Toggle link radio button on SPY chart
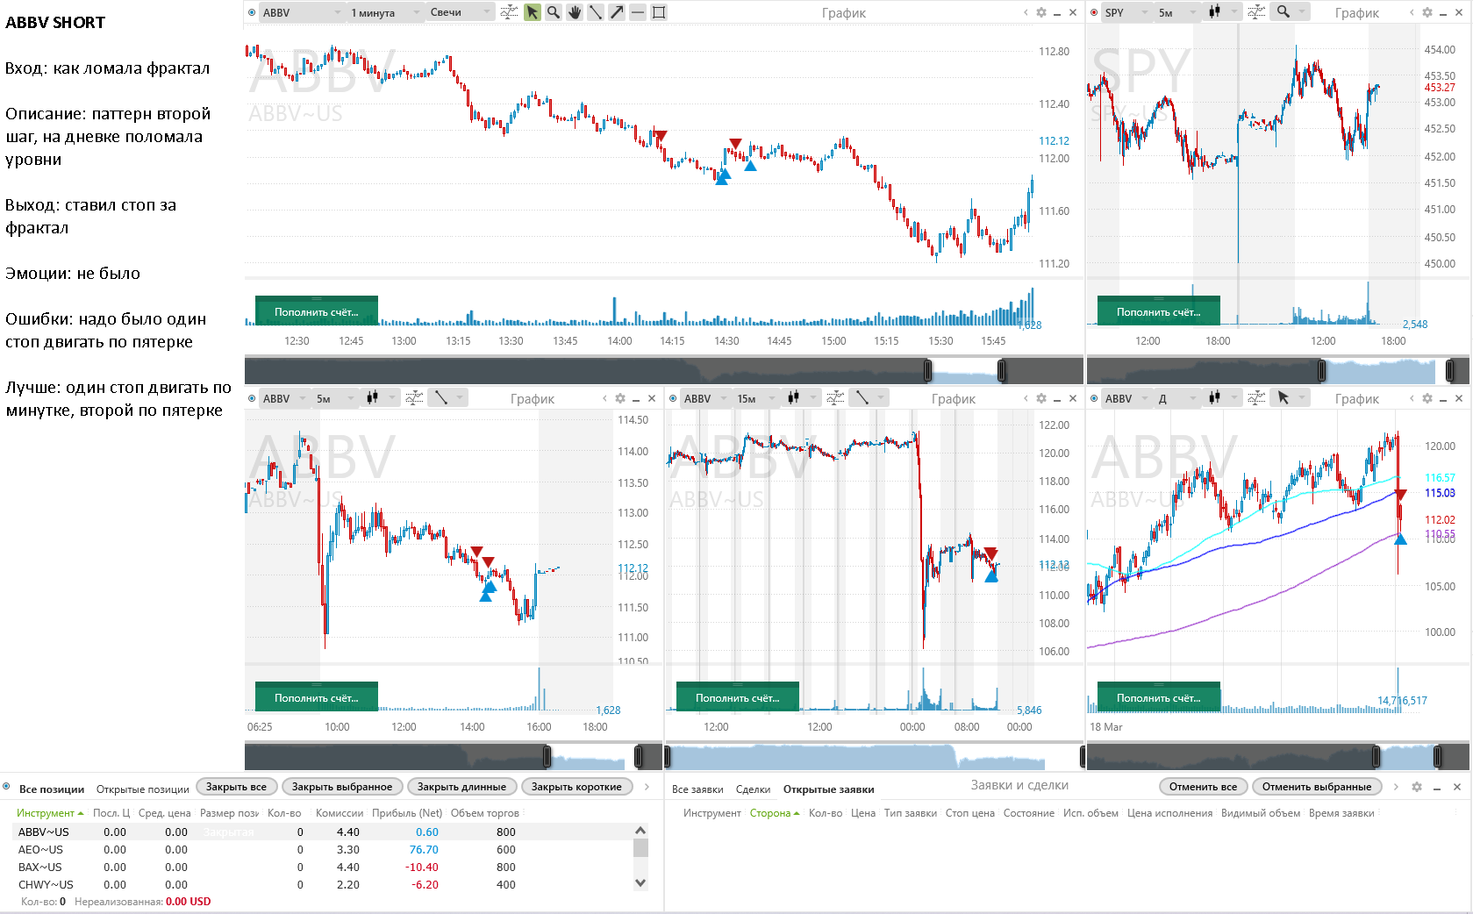 coord(1094,12)
